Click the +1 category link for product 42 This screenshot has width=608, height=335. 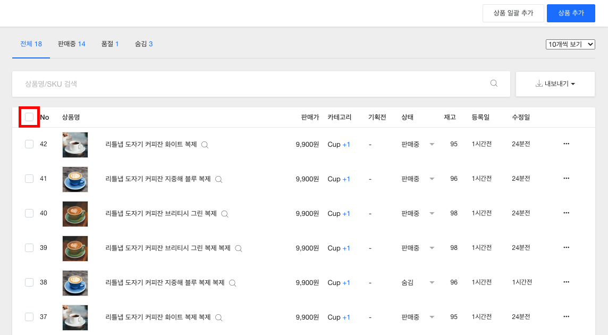(x=347, y=145)
